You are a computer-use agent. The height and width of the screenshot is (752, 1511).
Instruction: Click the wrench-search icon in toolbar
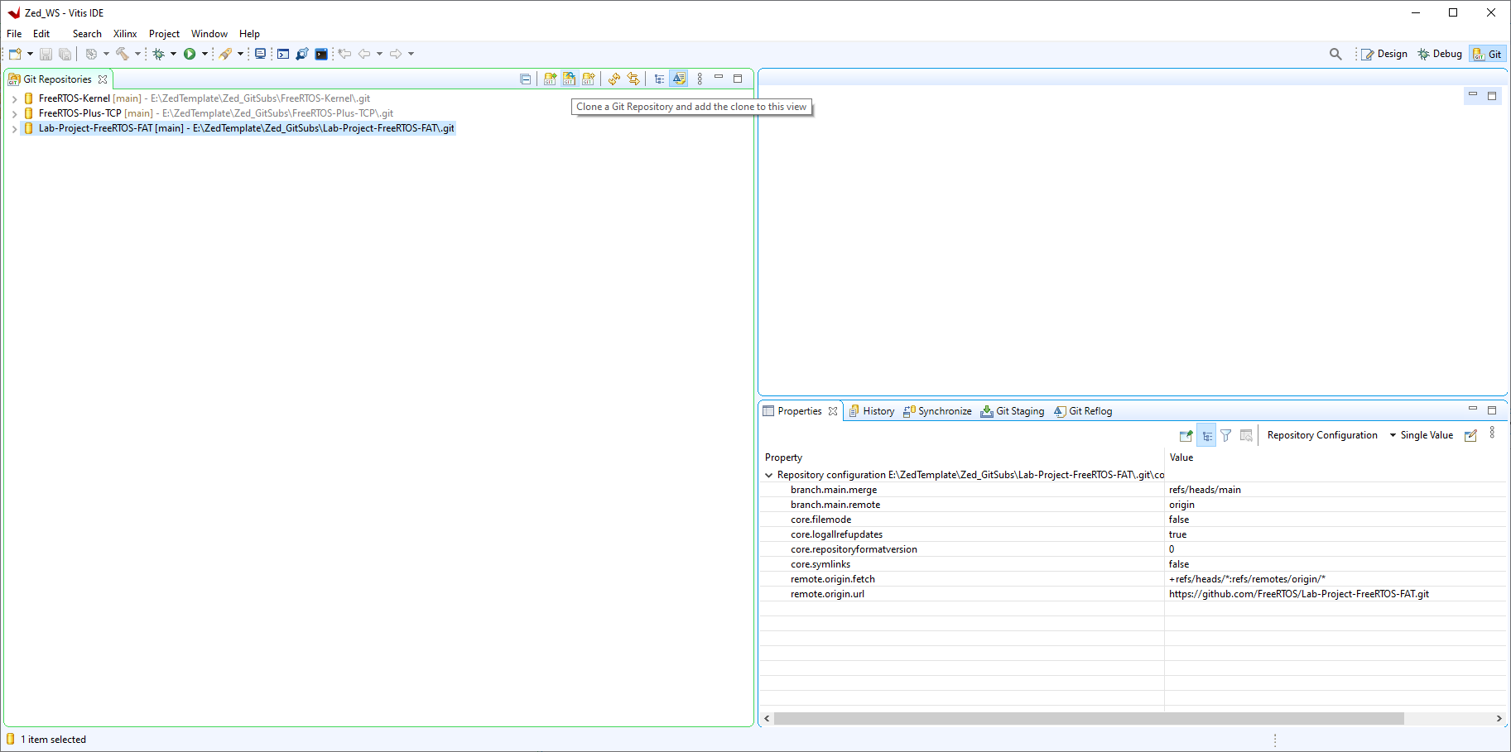302,54
